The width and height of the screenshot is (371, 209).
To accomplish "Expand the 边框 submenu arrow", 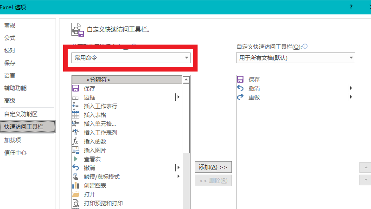I will point(178,97).
